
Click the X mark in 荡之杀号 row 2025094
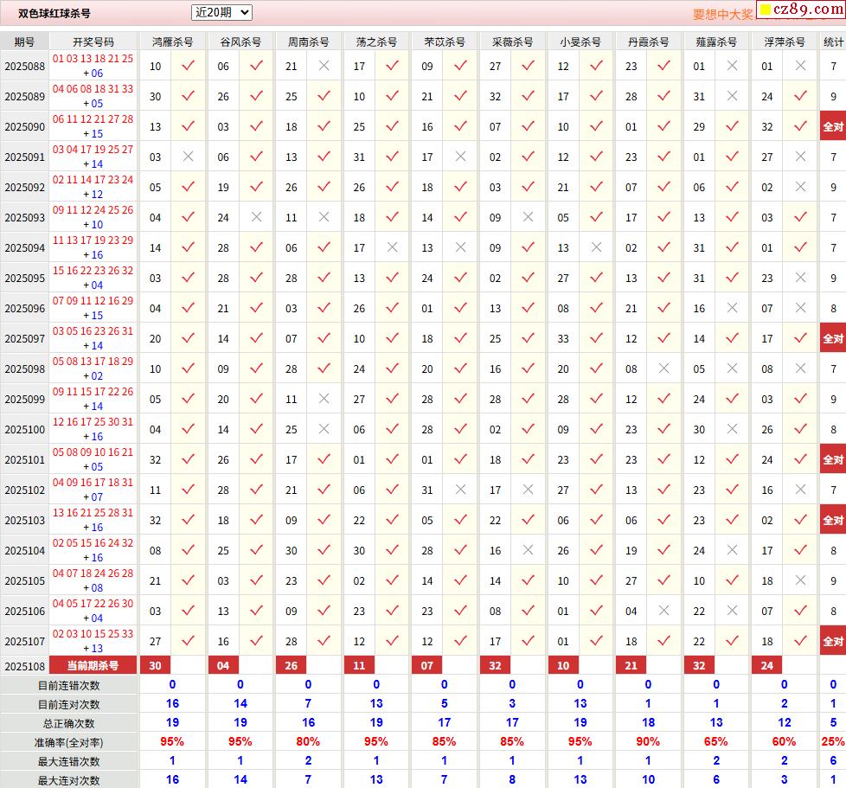pyautogui.click(x=392, y=247)
